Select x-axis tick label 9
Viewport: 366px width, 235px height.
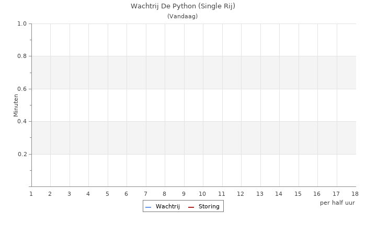tap(184, 194)
